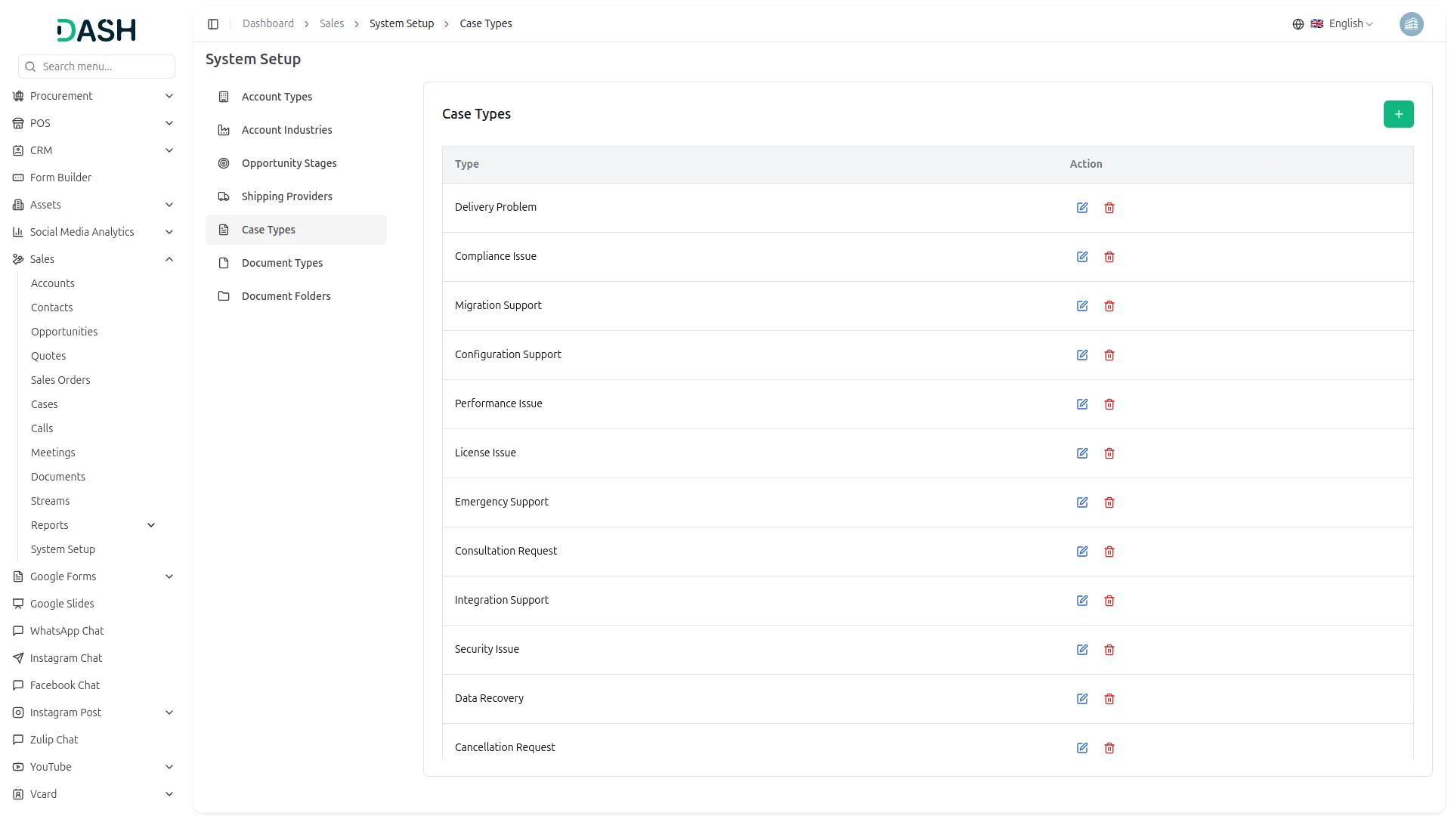This screenshot has height=816, width=1451.
Task: Delete the Compliance Issue case type
Action: point(1109,257)
